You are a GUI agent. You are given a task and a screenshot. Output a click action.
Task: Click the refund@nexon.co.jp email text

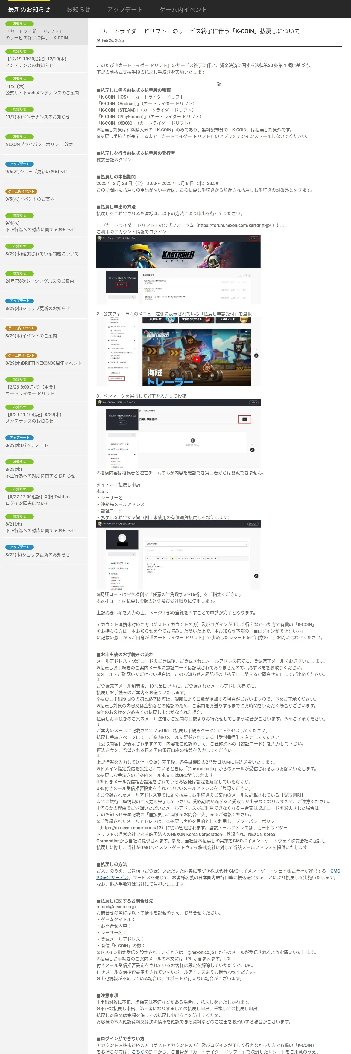pyautogui.click(x=116, y=907)
